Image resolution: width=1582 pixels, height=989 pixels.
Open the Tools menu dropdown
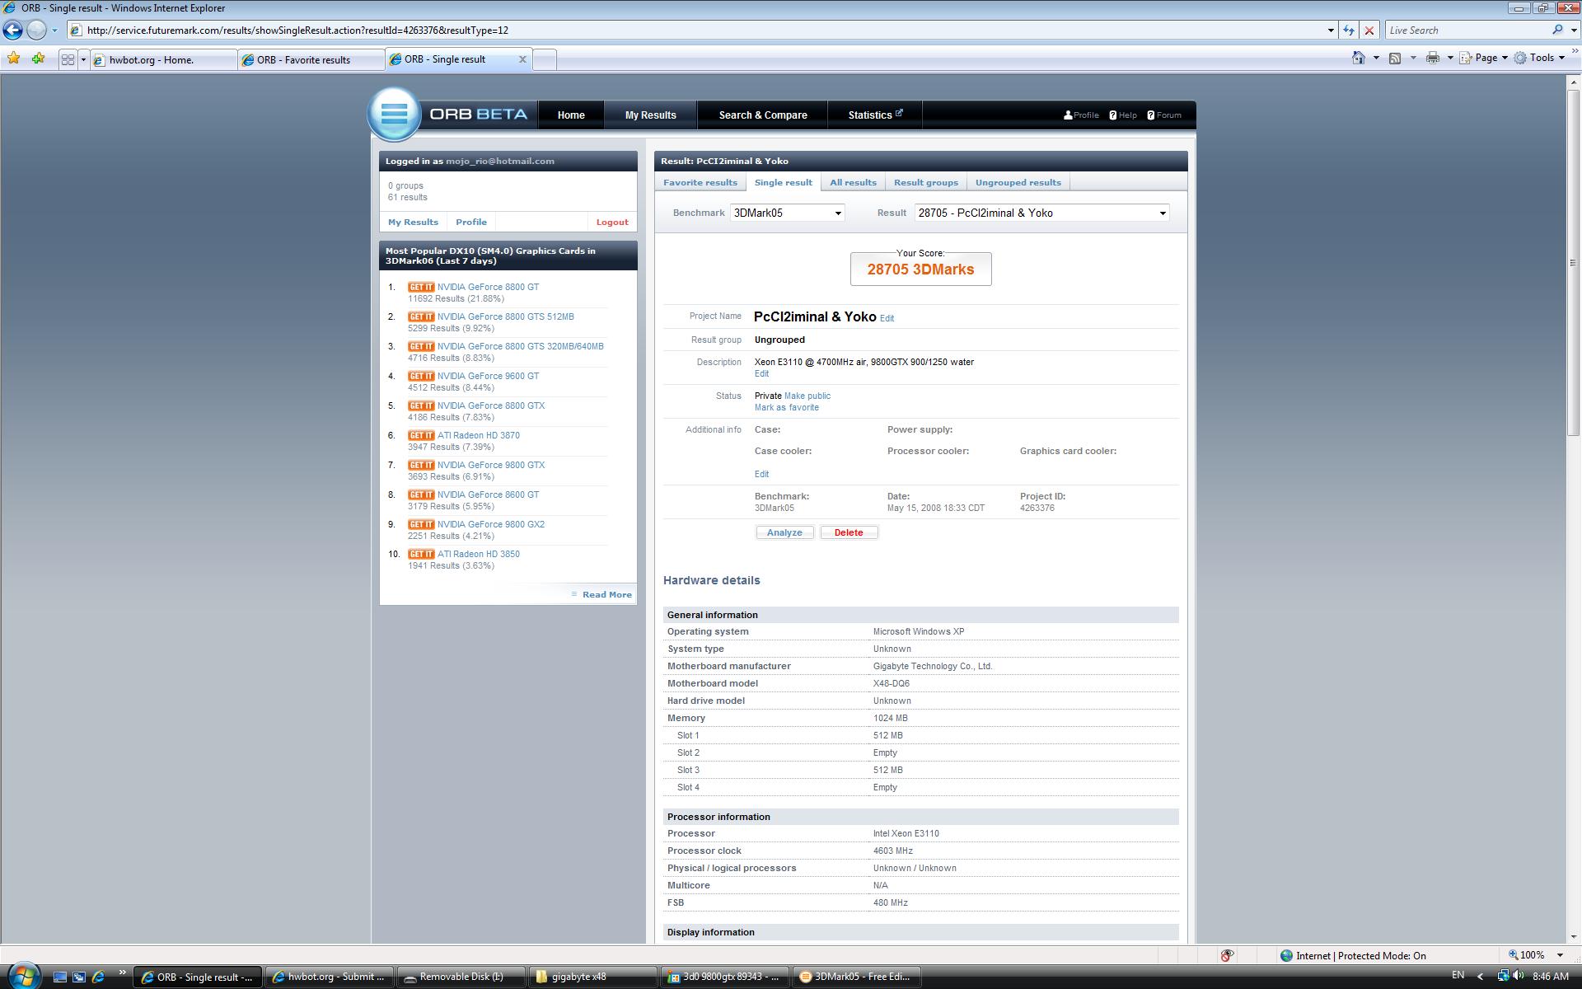tap(1539, 58)
